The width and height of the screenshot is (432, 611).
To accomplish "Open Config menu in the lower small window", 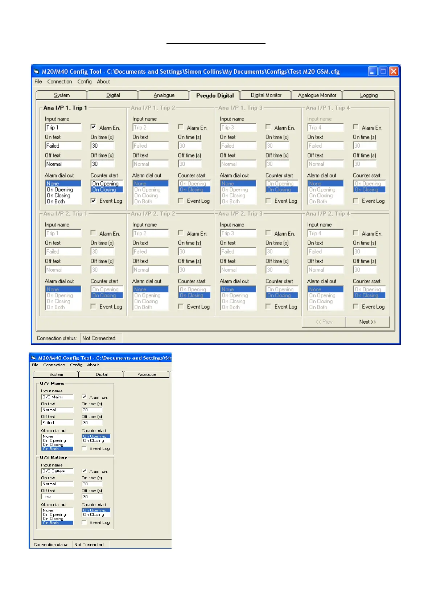I will point(76,365).
